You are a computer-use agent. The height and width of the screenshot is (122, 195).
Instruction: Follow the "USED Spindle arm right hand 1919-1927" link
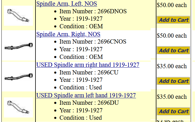click(88, 65)
